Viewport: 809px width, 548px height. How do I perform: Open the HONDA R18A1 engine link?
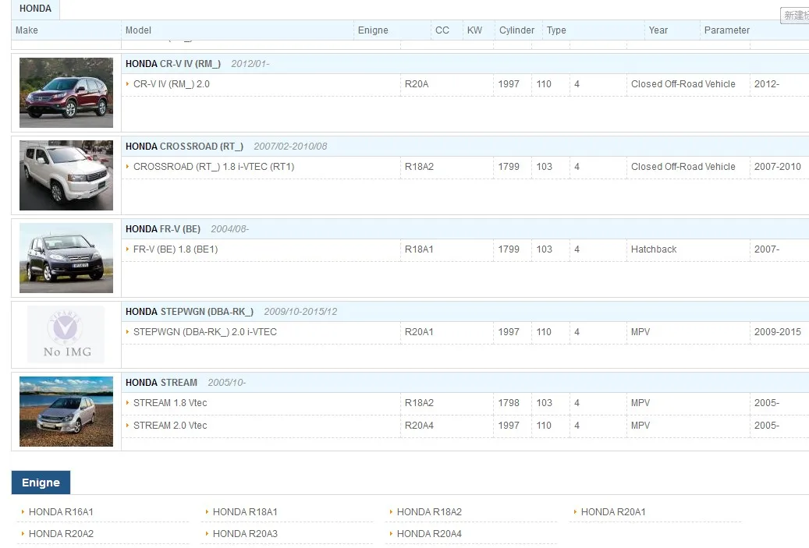(x=245, y=512)
